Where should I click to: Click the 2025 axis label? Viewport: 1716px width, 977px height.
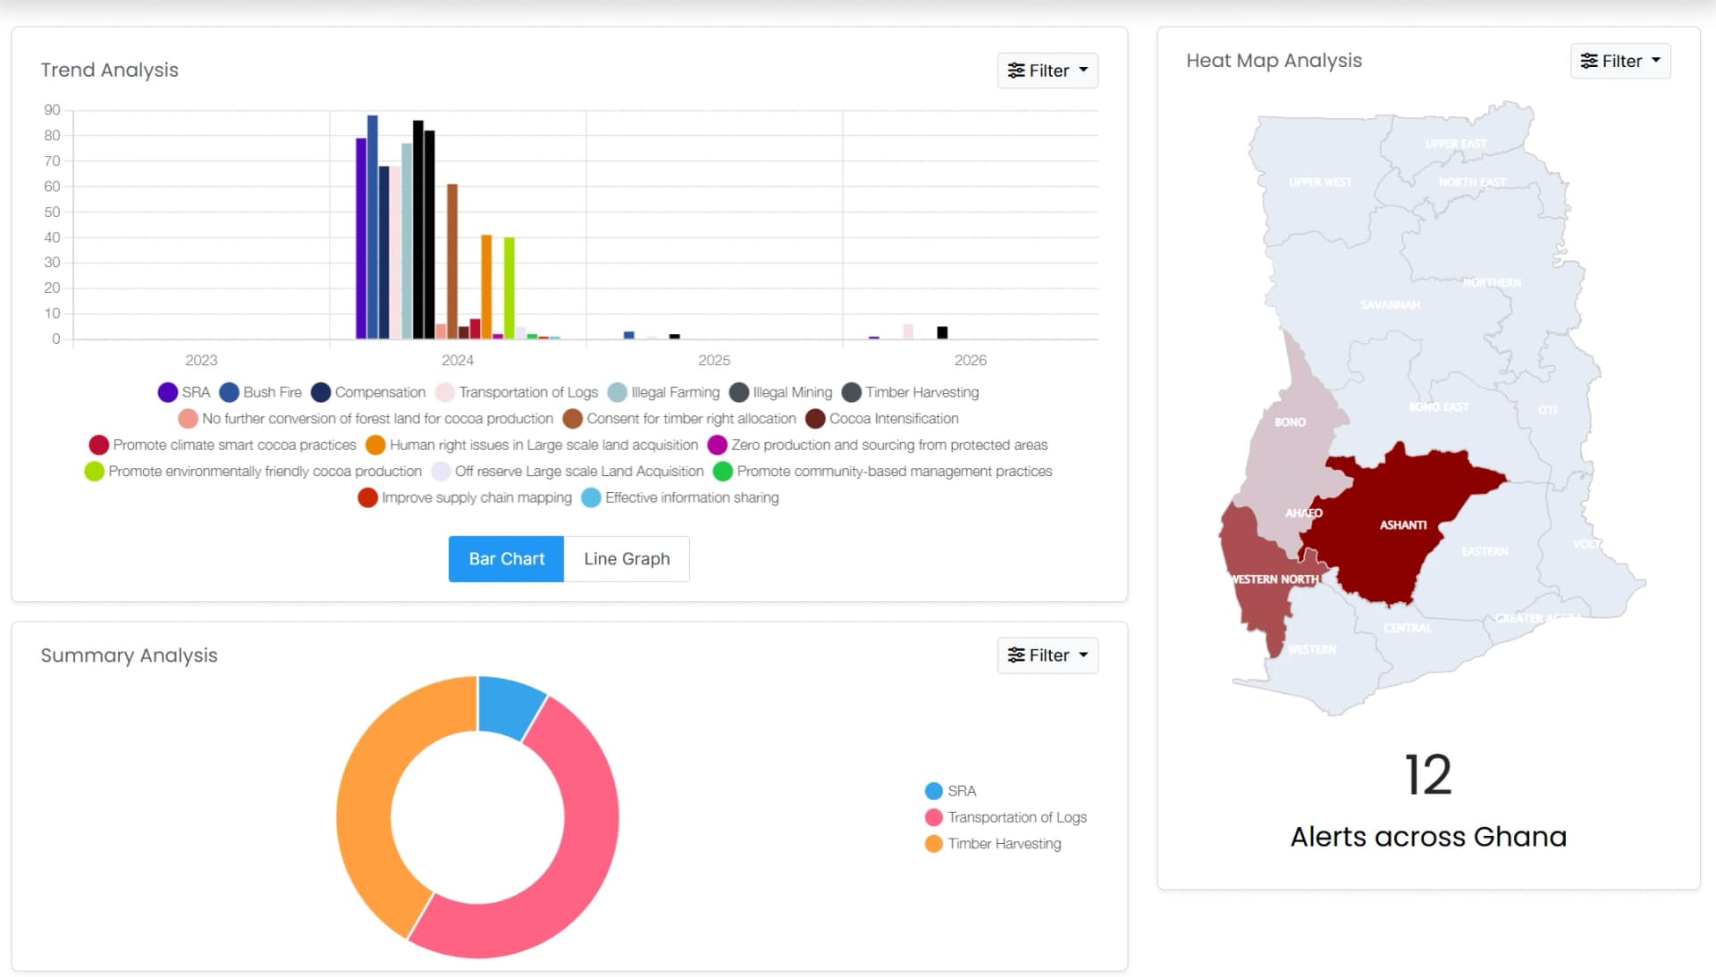click(714, 360)
